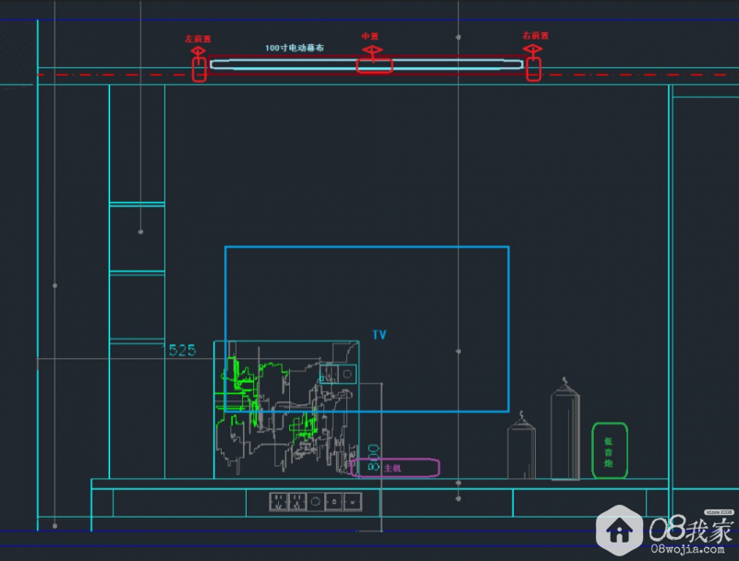The height and width of the screenshot is (561, 739).
Task: Click the right front speaker symbol
Action: pyautogui.click(x=533, y=67)
